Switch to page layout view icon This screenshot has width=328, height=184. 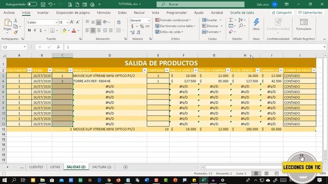(266, 174)
